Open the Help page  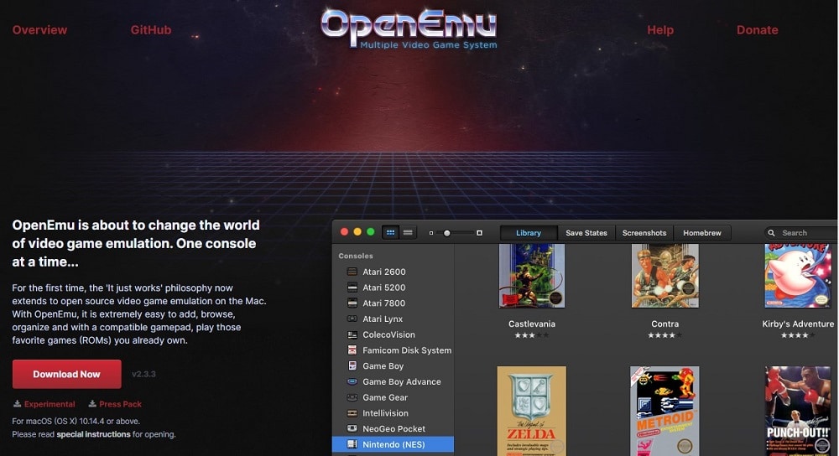point(660,30)
